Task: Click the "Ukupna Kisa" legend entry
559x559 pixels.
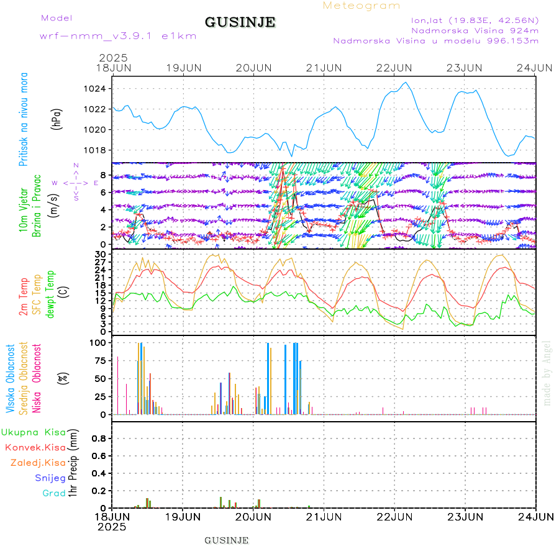Action: (34, 432)
